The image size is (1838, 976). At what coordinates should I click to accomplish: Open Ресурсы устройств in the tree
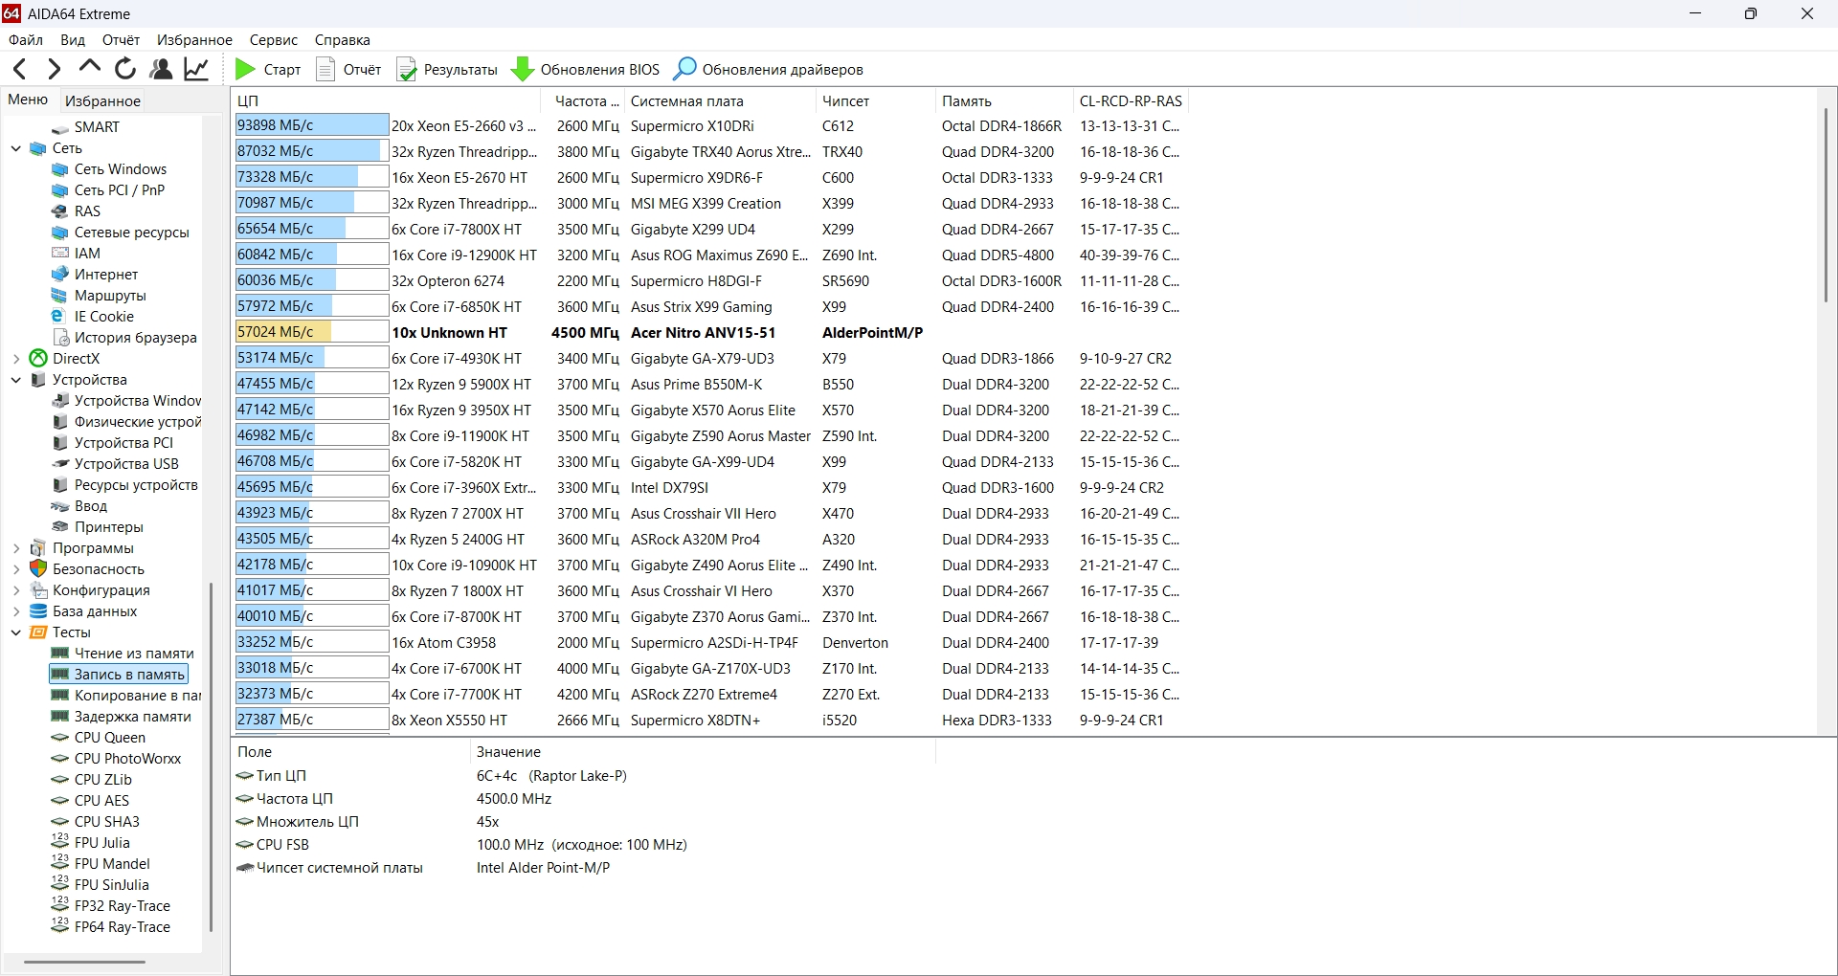click(125, 485)
